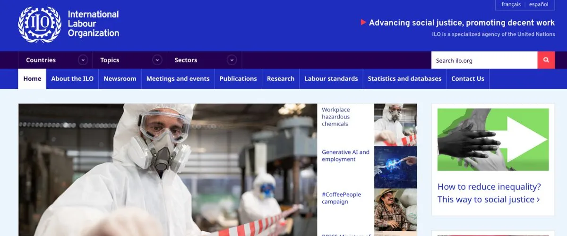Click the red search magnifier button
This screenshot has width=567, height=236.
coord(546,60)
